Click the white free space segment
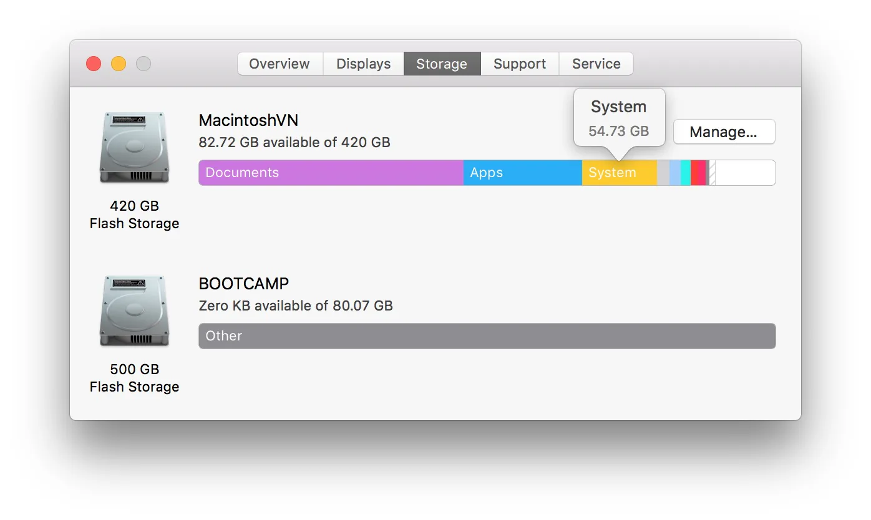Image resolution: width=871 pixels, height=520 pixels. pyautogui.click(x=746, y=173)
